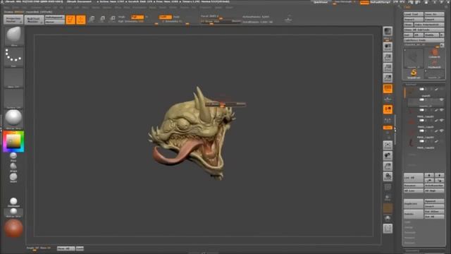Open the current brush thumbnail
Image resolution: width=451 pixels, height=254 pixels.
pos(13,36)
